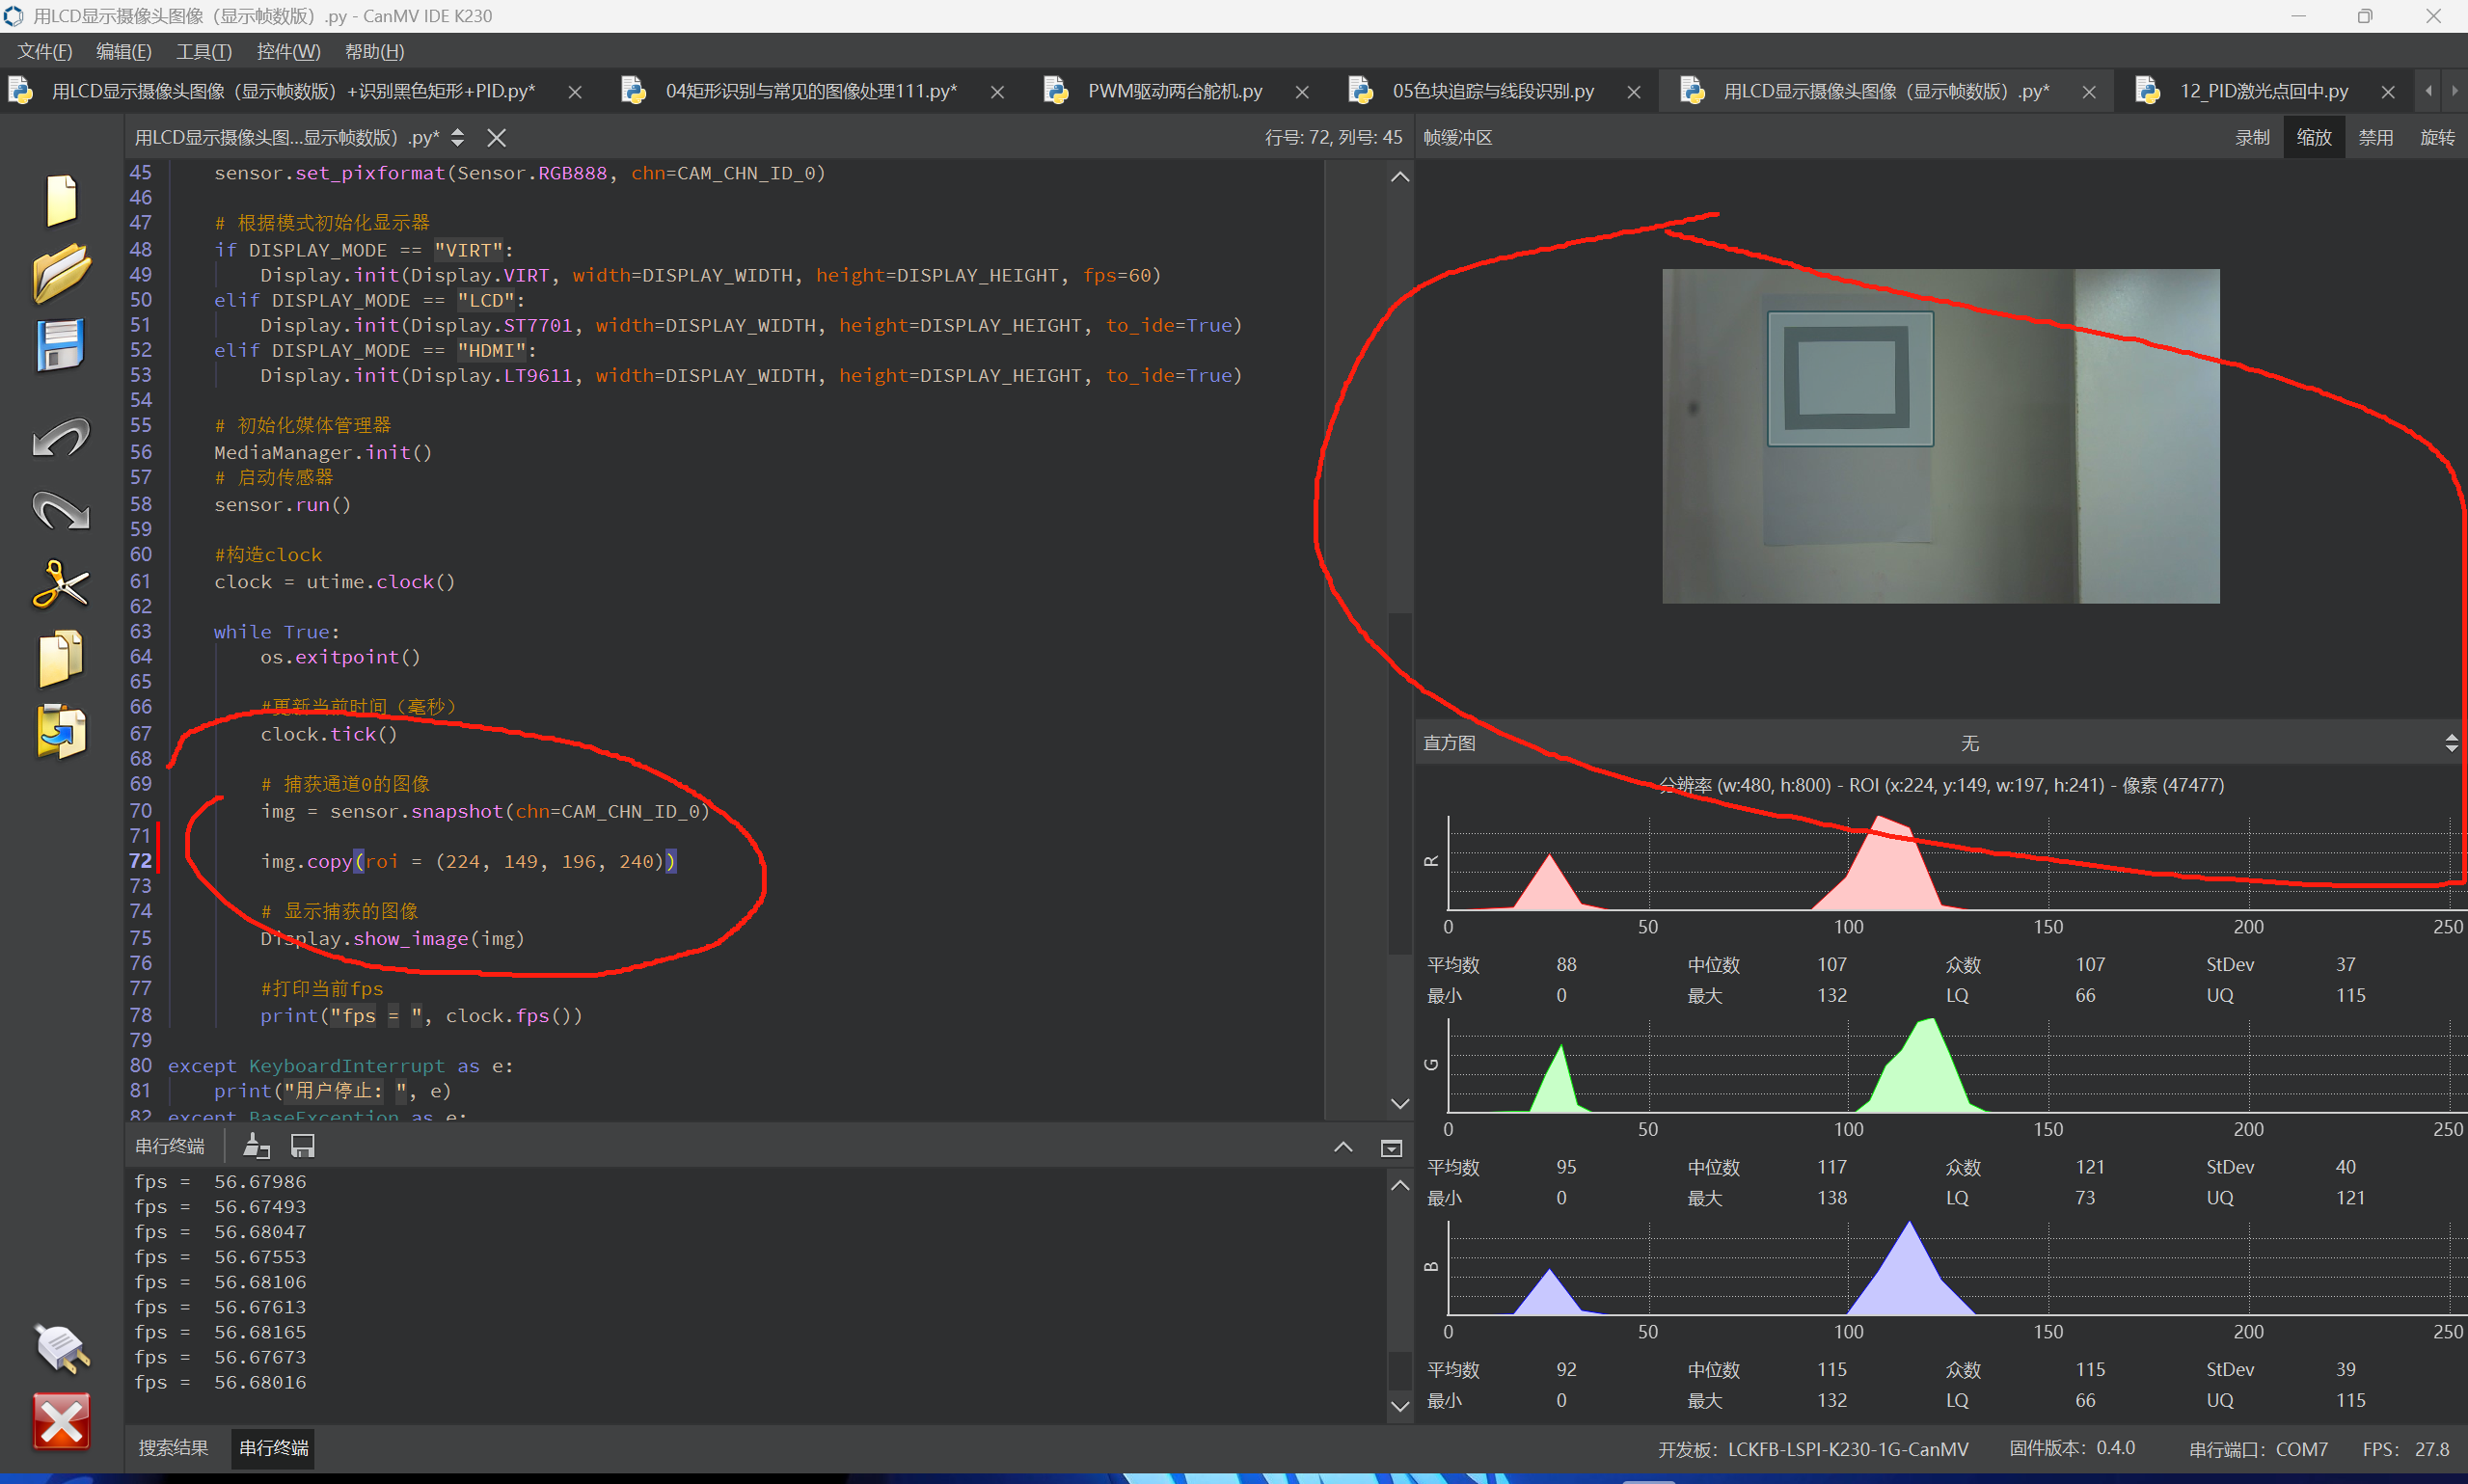Open the 工具(T) menu

203,52
